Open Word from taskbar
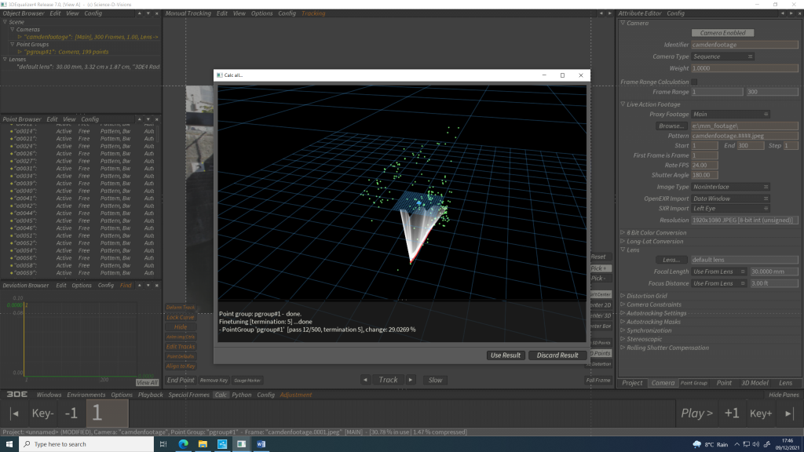Image resolution: width=804 pixels, height=452 pixels. click(x=261, y=444)
